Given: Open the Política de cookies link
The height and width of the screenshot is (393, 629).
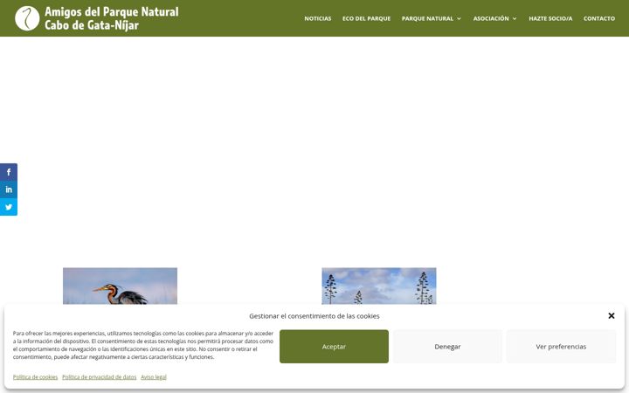Looking at the screenshot, I should pyautogui.click(x=35, y=377).
